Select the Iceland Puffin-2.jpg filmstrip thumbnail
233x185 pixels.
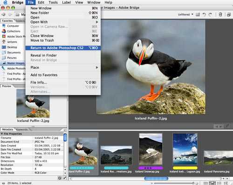[83, 151]
